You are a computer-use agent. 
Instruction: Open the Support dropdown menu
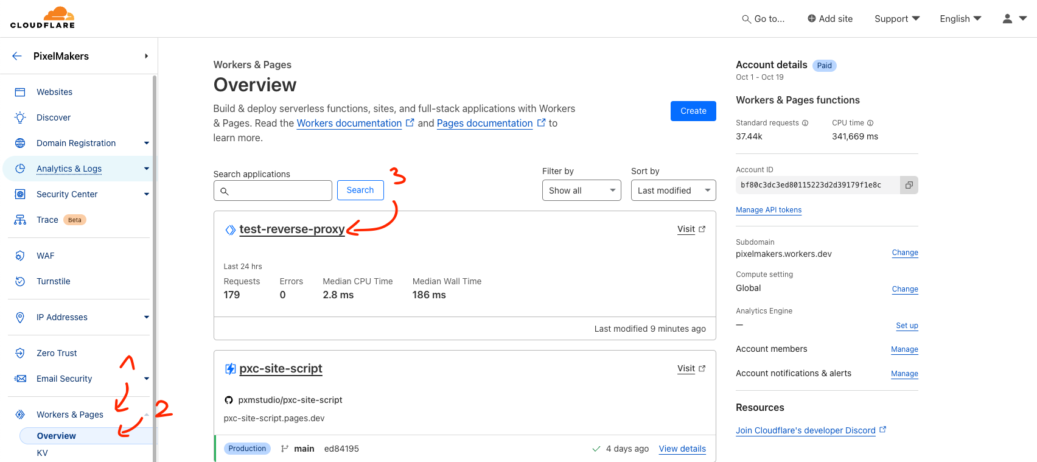(897, 19)
